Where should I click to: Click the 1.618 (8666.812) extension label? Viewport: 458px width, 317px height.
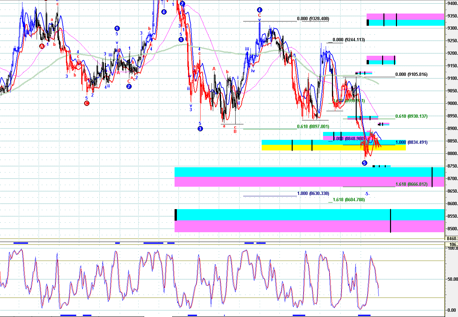click(411, 184)
